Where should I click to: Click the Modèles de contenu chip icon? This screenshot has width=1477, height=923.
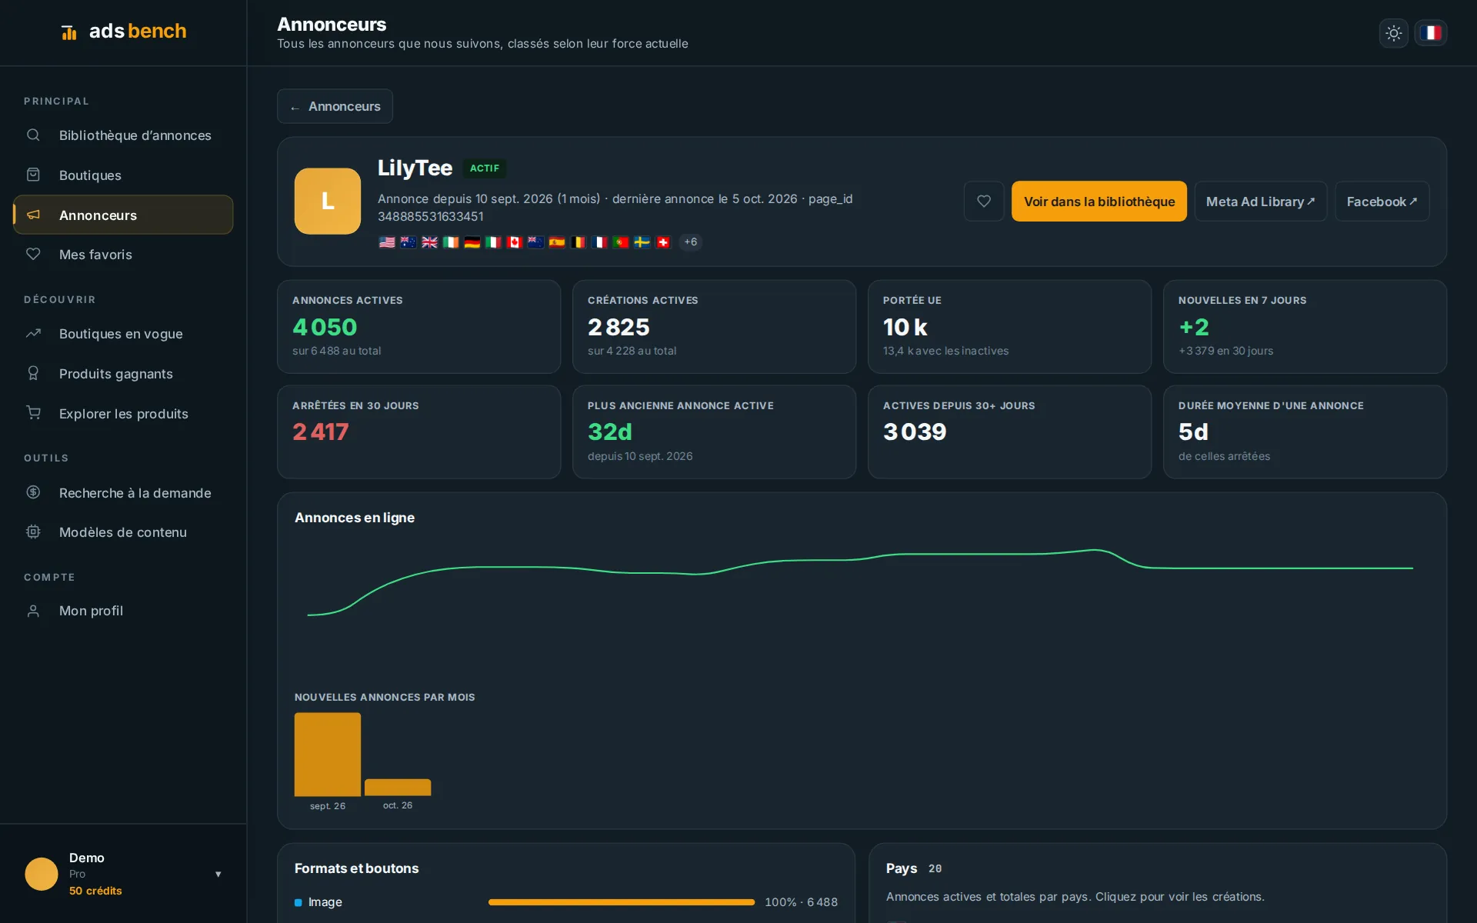pos(33,531)
